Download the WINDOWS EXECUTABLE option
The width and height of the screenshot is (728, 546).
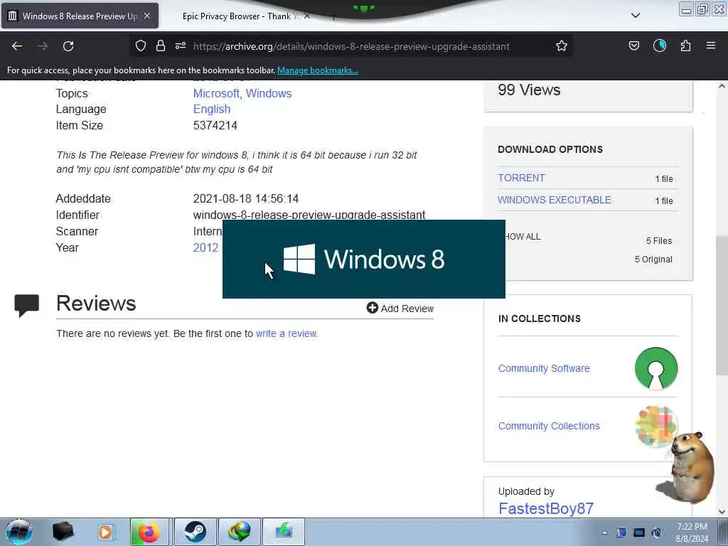click(555, 200)
